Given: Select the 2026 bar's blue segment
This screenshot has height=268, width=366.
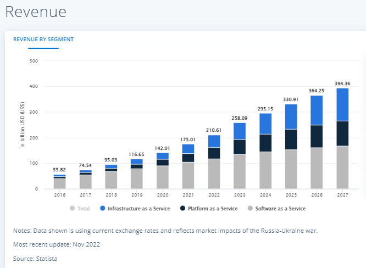Looking at the screenshot, I should pyautogui.click(x=317, y=110).
